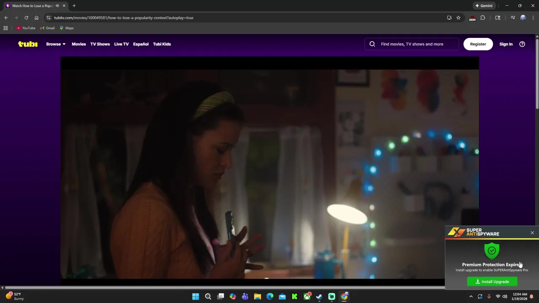Image resolution: width=539 pixels, height=303 pixels.
Task: Bookmark this page with star icon
Action: point(458,18)
